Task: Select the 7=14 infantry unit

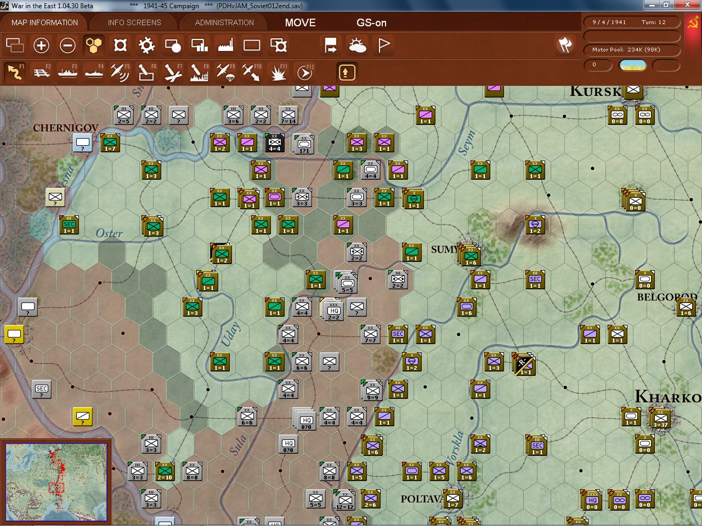Action: click(288, 116)
